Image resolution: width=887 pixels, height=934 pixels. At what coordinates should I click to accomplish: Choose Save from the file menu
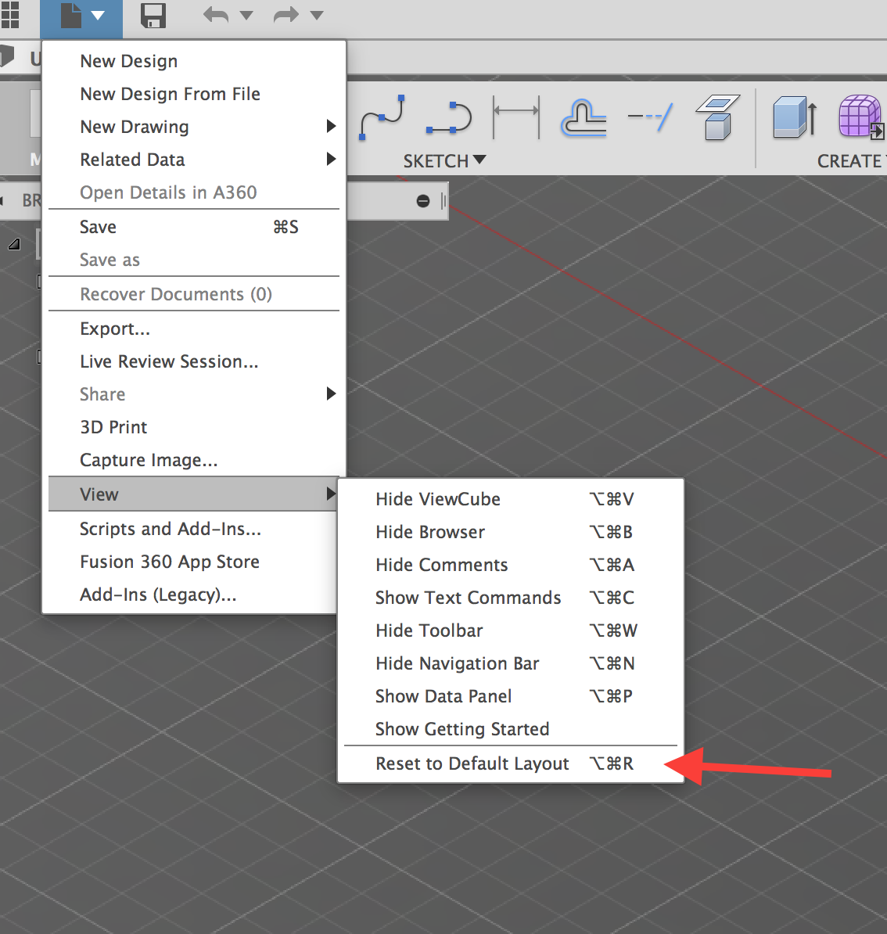pos(194,226)
